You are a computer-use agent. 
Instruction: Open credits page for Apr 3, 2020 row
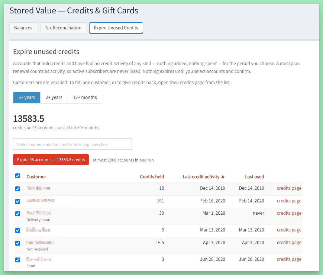click(289, 242)
